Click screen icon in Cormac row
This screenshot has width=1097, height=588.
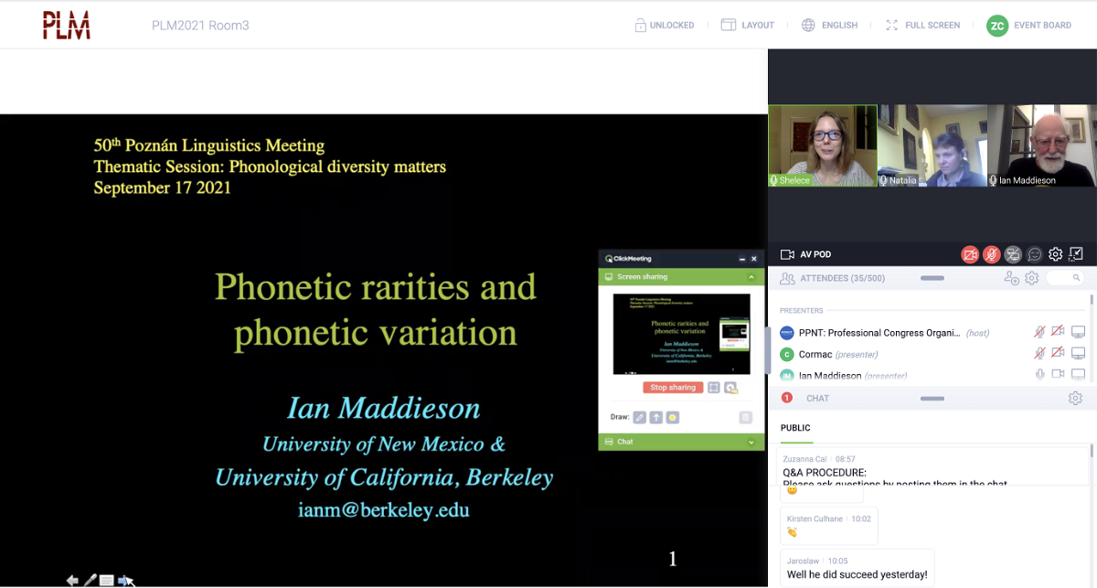[1079, 353]
